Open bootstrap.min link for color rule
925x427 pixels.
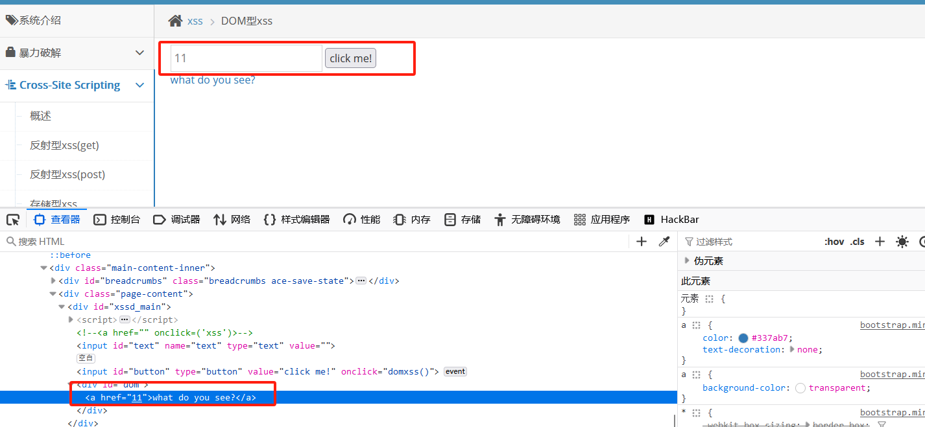(892, 325)
